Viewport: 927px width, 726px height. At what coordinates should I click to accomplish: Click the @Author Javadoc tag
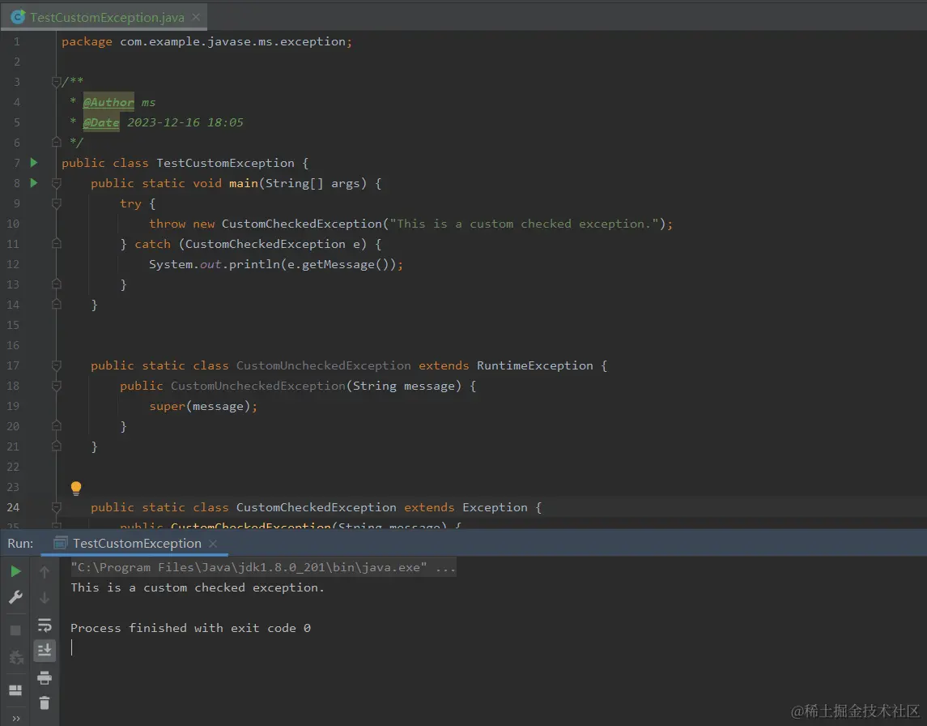[108, 102]
